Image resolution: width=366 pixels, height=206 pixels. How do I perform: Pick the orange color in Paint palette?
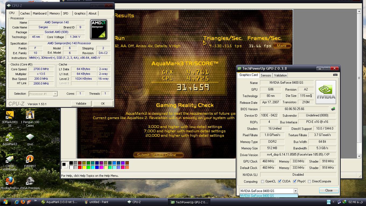click(127, 167)
